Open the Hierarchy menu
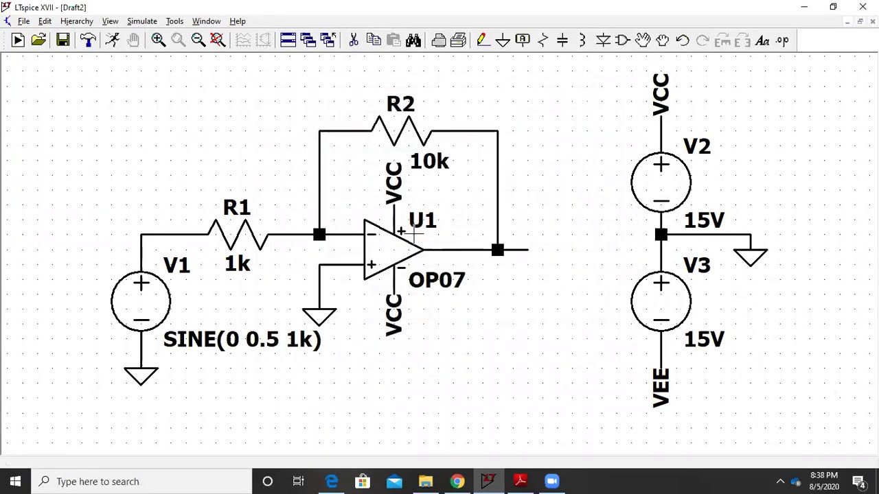Viewport: 879px width, 494px height. coord(76,21)
